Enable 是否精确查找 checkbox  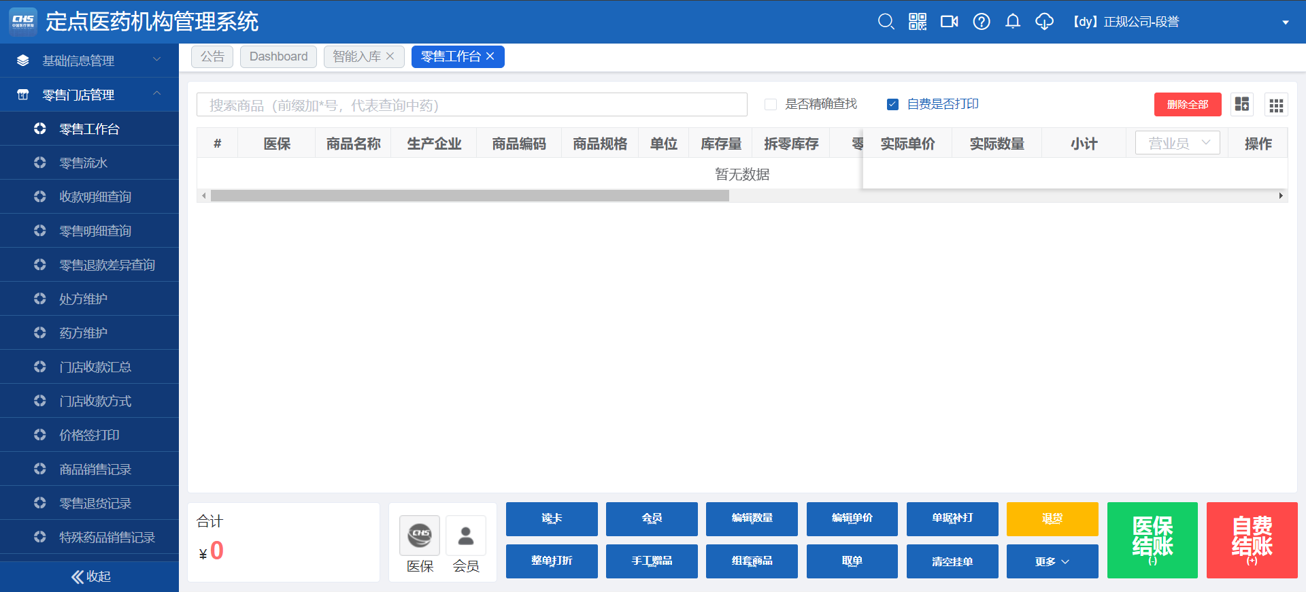click(771, 104)
